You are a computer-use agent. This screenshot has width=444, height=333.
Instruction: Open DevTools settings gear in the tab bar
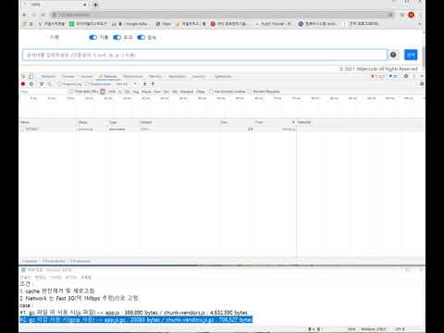click(x=406, y=76)
